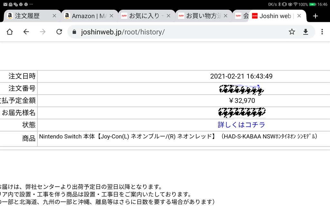Tap the status bar overflow dots
The width and height of the screenshot is (330, 206).
(31, 4)
